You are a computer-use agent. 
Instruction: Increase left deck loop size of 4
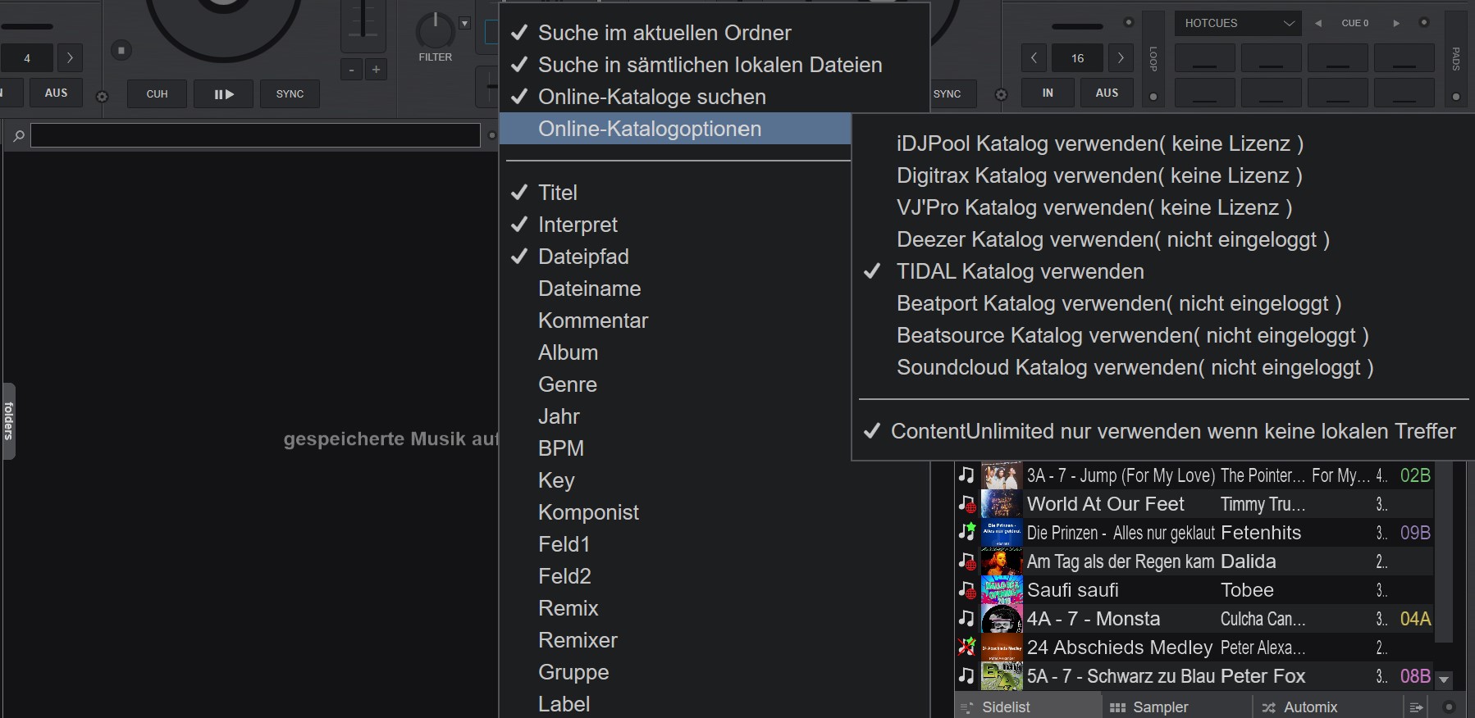pos(70,57)
